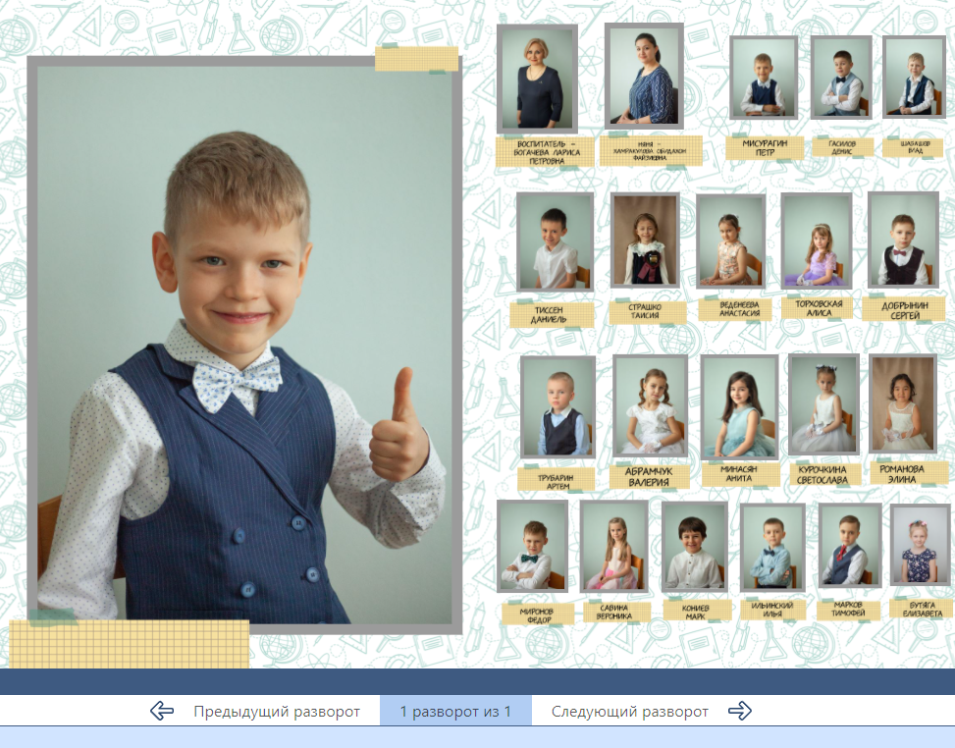
Task: Select the 'Кониев Марк' portrait thumbnail
Action: [694, 546]
